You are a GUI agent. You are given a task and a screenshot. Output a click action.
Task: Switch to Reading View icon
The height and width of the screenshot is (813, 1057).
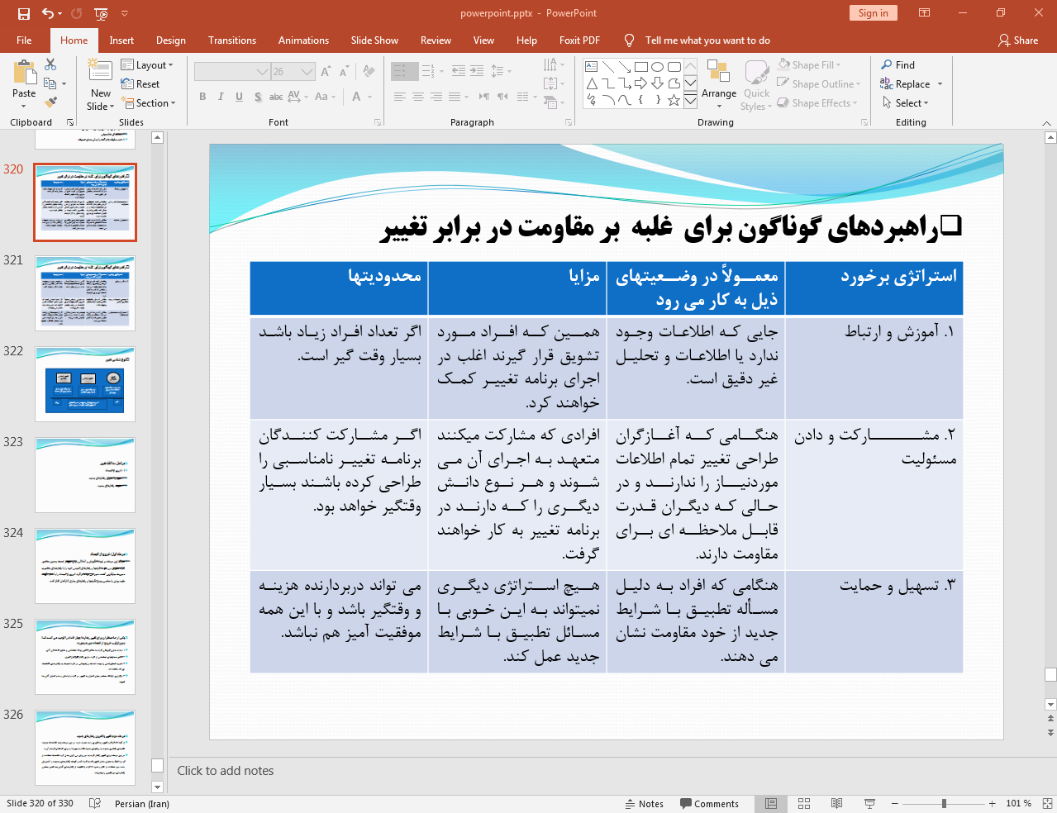click(x=836, y=804)
